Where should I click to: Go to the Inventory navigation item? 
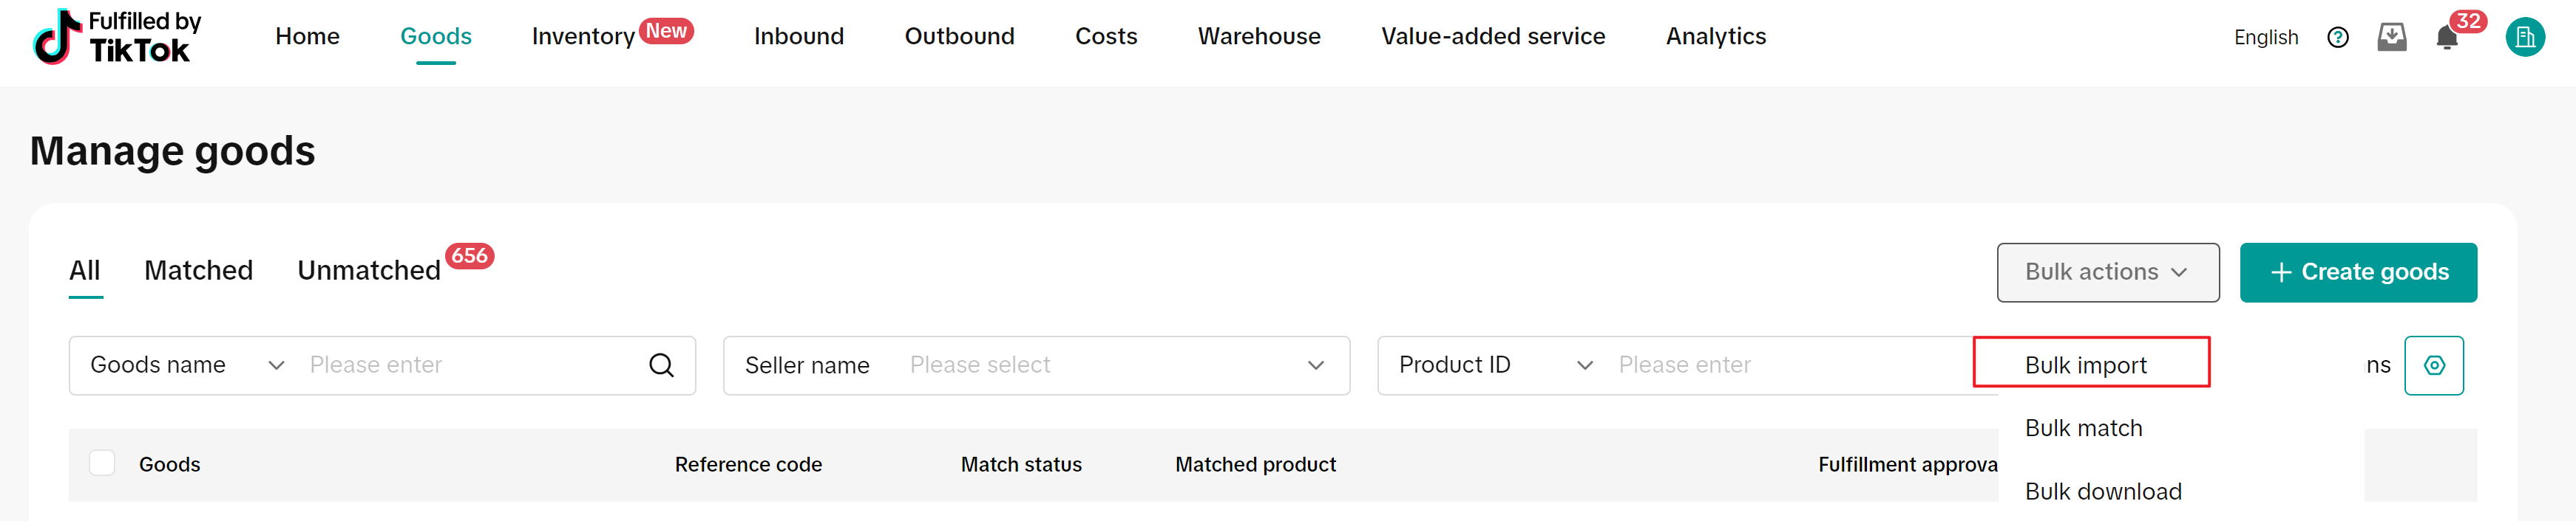point(583,37)
